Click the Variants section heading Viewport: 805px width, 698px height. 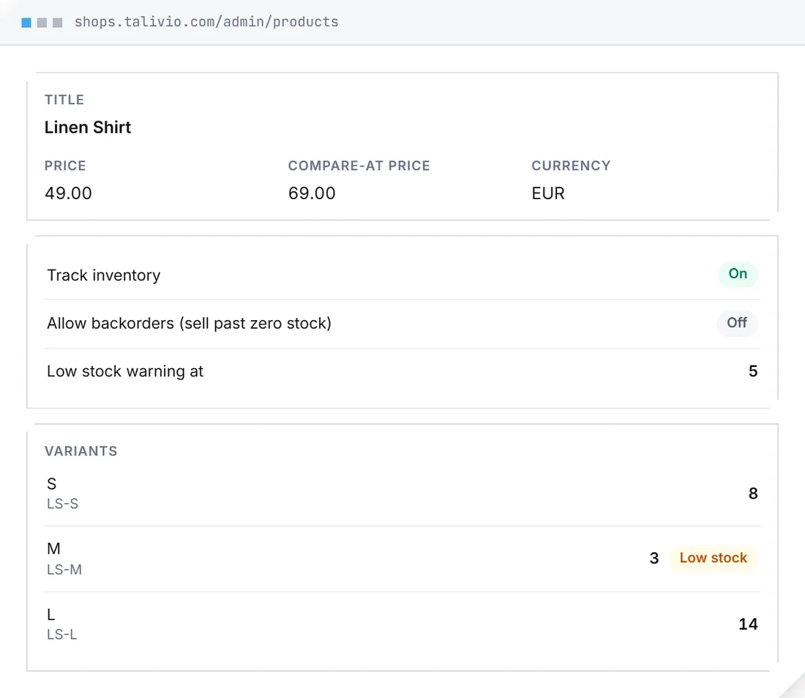pos(81,451)
